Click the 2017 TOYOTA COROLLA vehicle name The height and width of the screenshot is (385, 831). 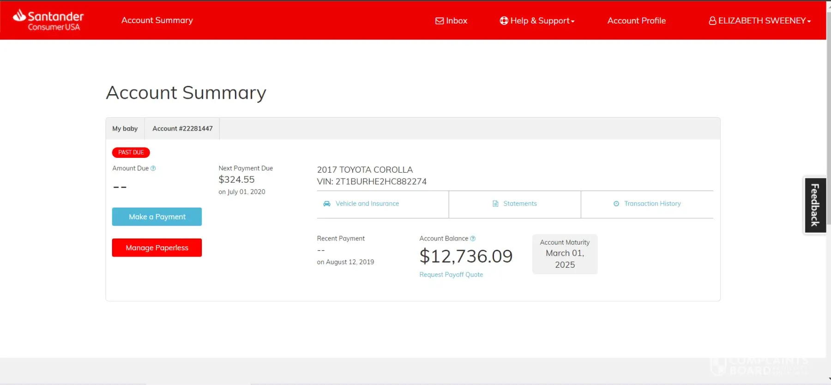tap(365, 170)
